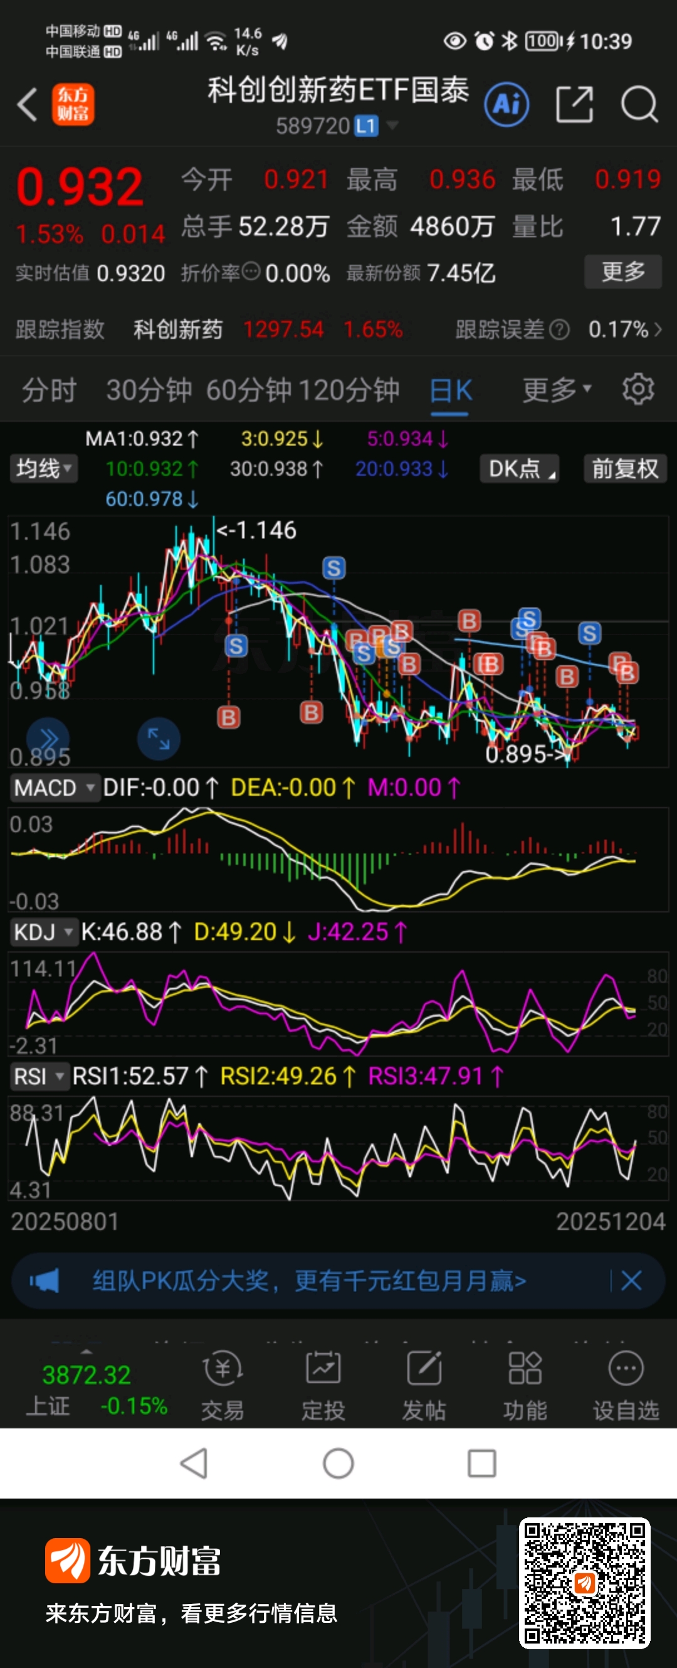677x1668 pixels.
Task: Open 组队PK瓜分大奖 promotion link
Action: [309, 1280]
